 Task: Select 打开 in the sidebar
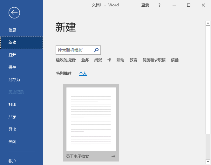pyautogui.click(x=12, y=55)
